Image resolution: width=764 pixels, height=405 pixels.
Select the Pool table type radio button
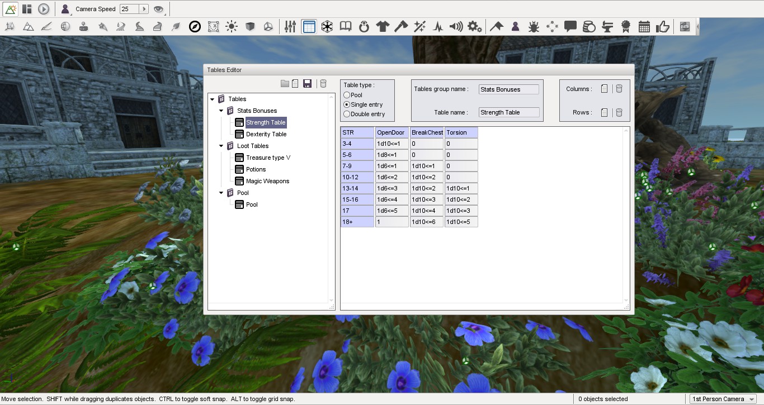(x=347, y=95)
